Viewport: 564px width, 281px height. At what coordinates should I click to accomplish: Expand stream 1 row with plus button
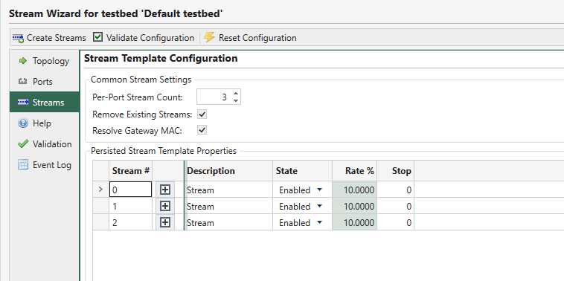(x=164, y=206)
